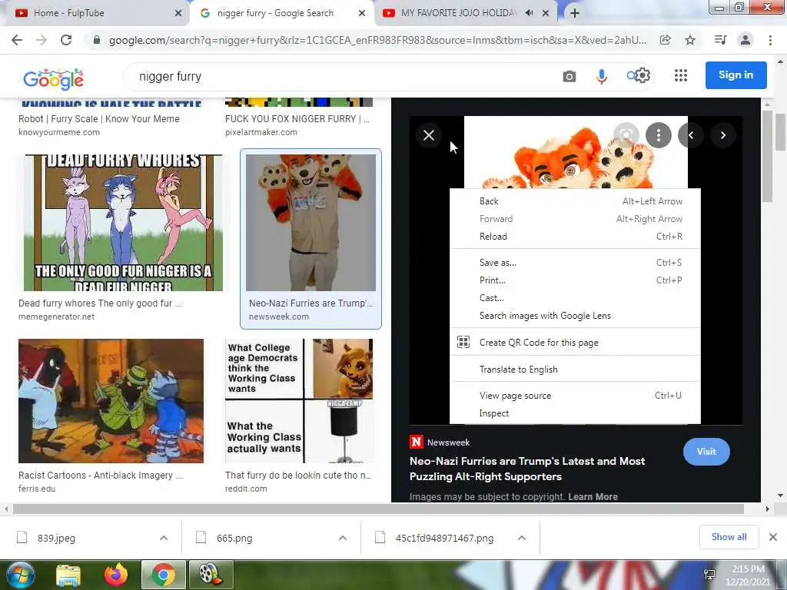
Task: Open the Chrome profile avatar icon
Action: tap(745, 40)
